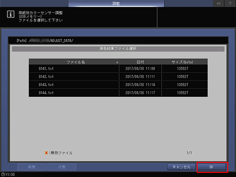Cancel with the キャンセル button
236x177 pixels.
tap(181, 167)
